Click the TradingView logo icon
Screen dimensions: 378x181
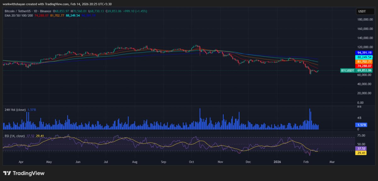[x=7, y=173]
